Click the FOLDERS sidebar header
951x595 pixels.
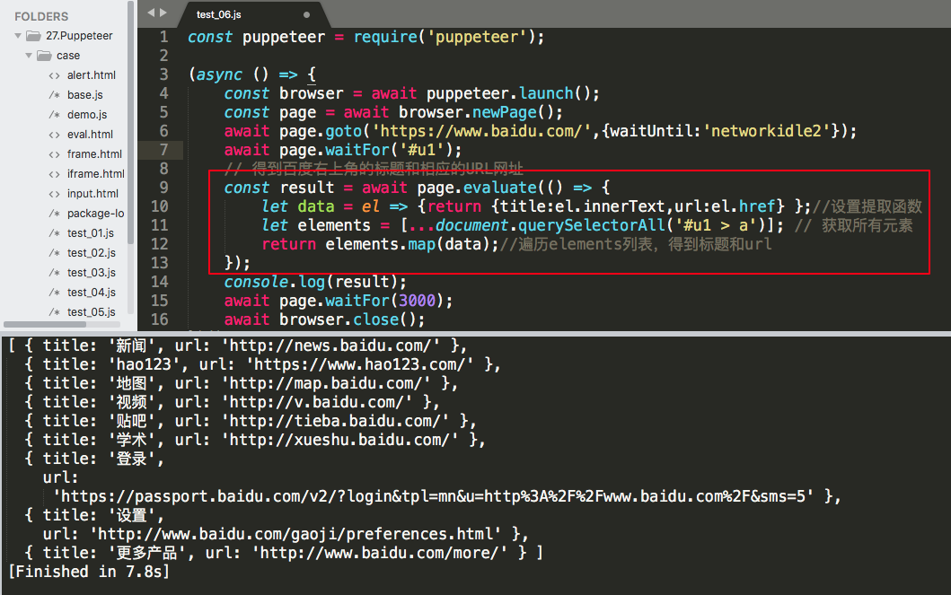pyautogui.click(x=41, y=16)
